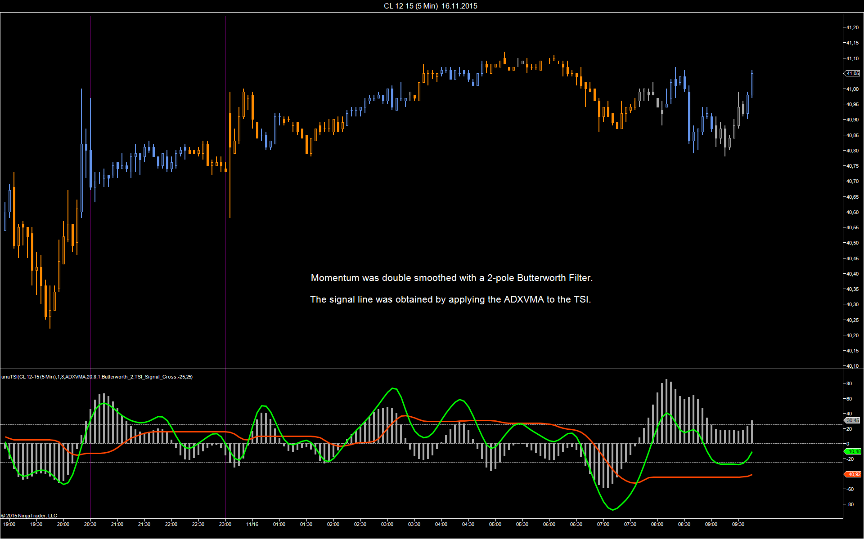Click the 11/16 date label on time axis

[252, 524]
